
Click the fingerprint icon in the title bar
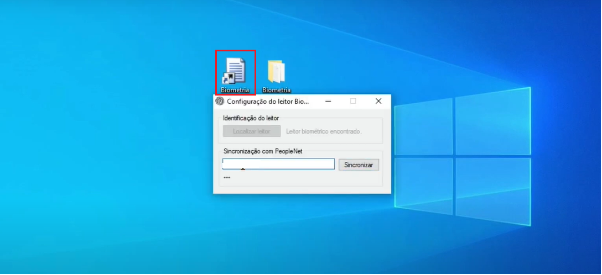(x=220, y=101)
